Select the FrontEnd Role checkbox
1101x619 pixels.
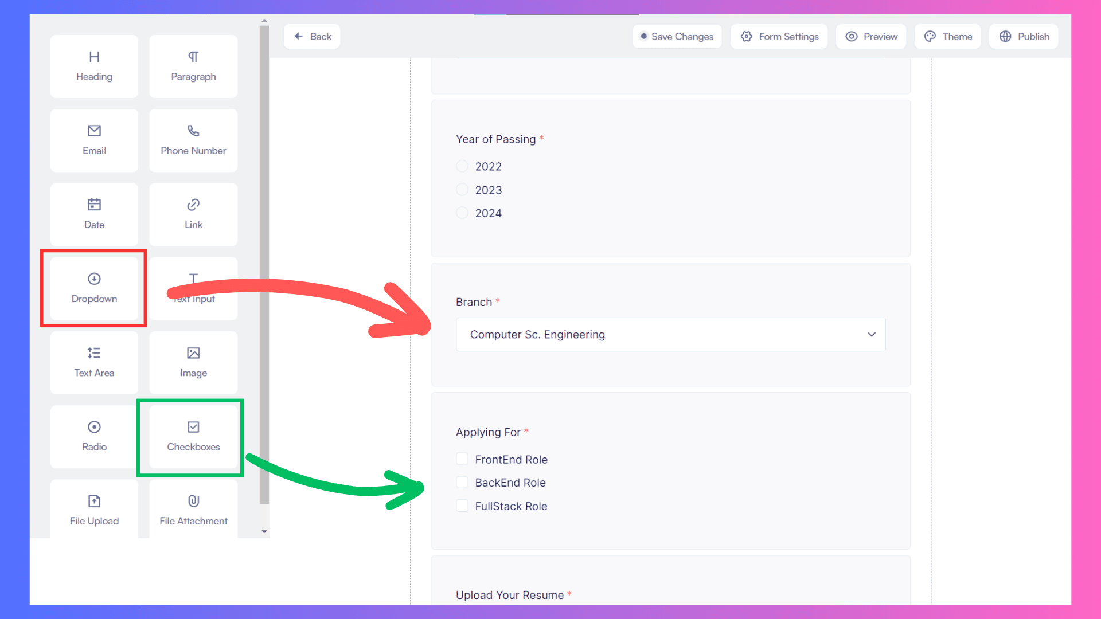point(462,459)
